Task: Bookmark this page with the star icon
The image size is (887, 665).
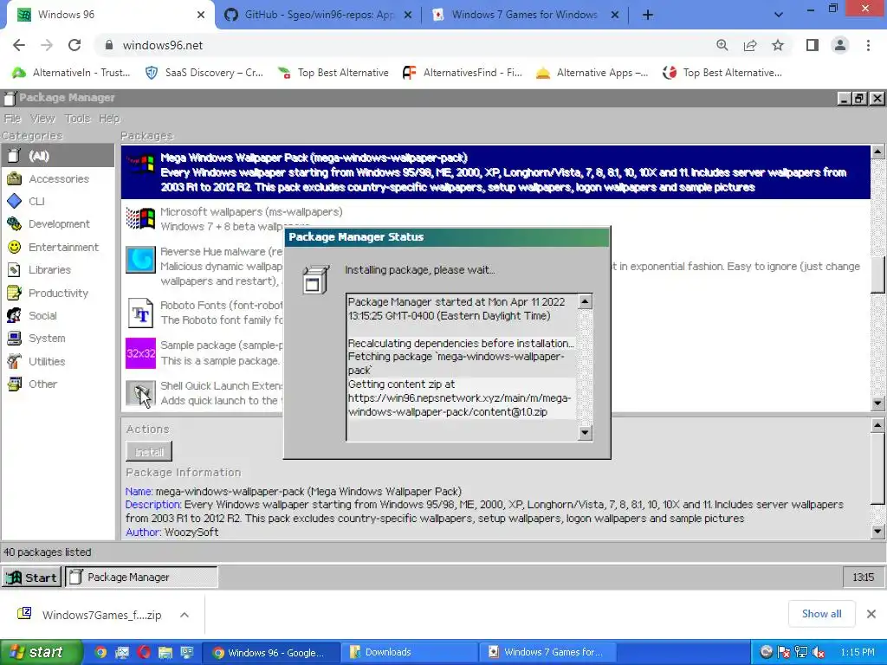Action: click(x=778, y=45)
